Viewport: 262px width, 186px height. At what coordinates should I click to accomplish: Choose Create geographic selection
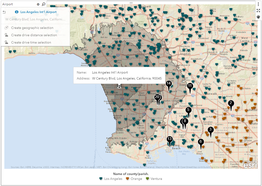pos(32,28)
